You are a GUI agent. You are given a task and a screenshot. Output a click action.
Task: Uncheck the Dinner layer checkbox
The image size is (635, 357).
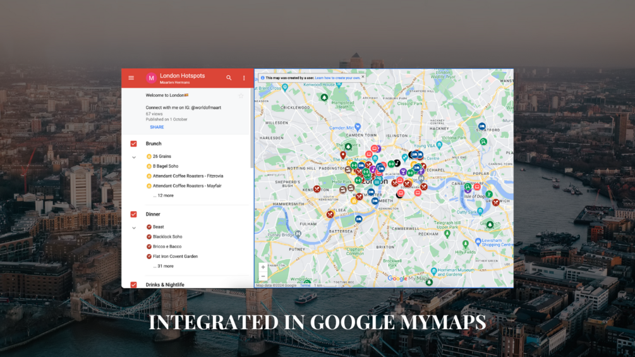point(134,214)
